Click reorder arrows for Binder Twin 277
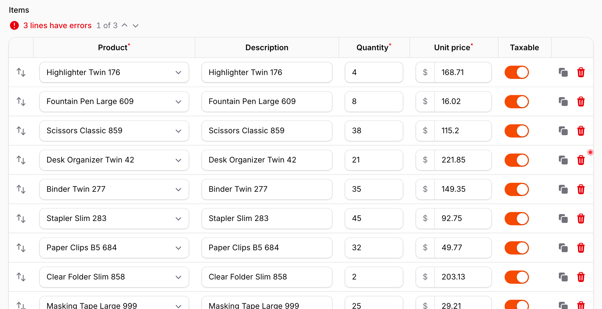Viewport: 602px width, 309px height. click(x=21, y=189)
